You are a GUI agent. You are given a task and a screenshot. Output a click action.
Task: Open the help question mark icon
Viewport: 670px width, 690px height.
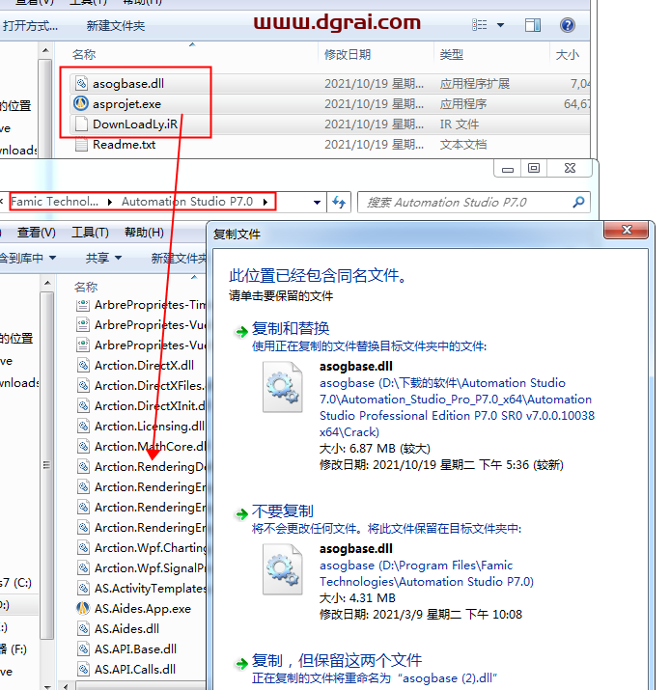pos(568,25)
